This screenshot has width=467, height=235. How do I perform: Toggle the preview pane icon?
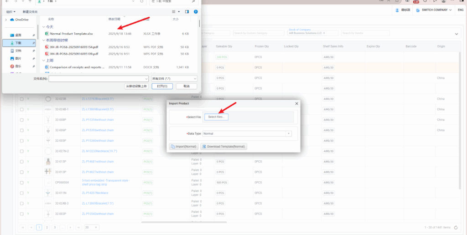coord(187,11)
